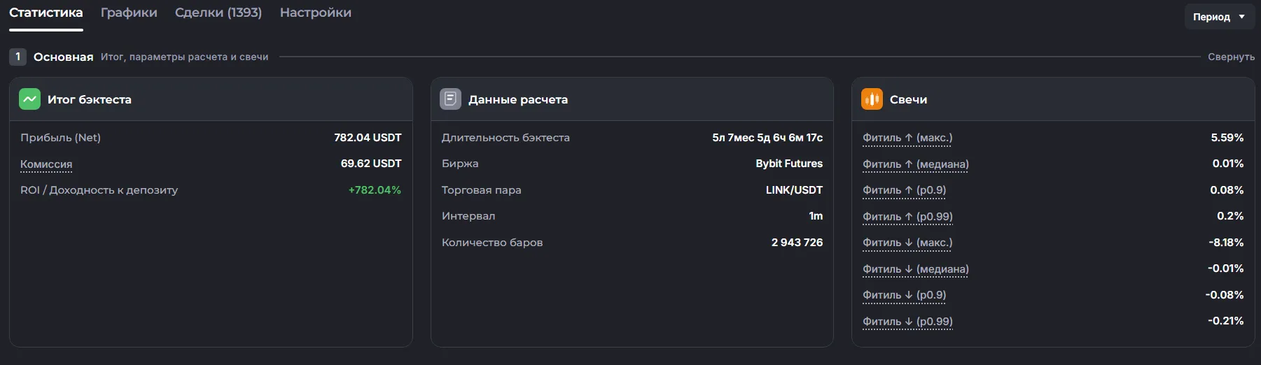Click the Фитиль ↓ (медиана) label
Screen dimensions: 1261x365
pos(916,269)
